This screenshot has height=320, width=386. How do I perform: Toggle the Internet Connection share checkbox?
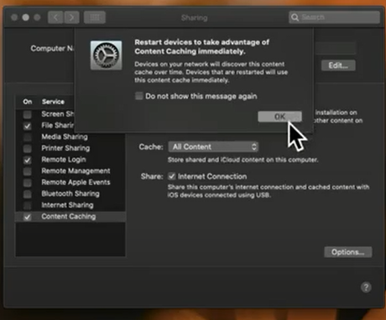[171, 176]
